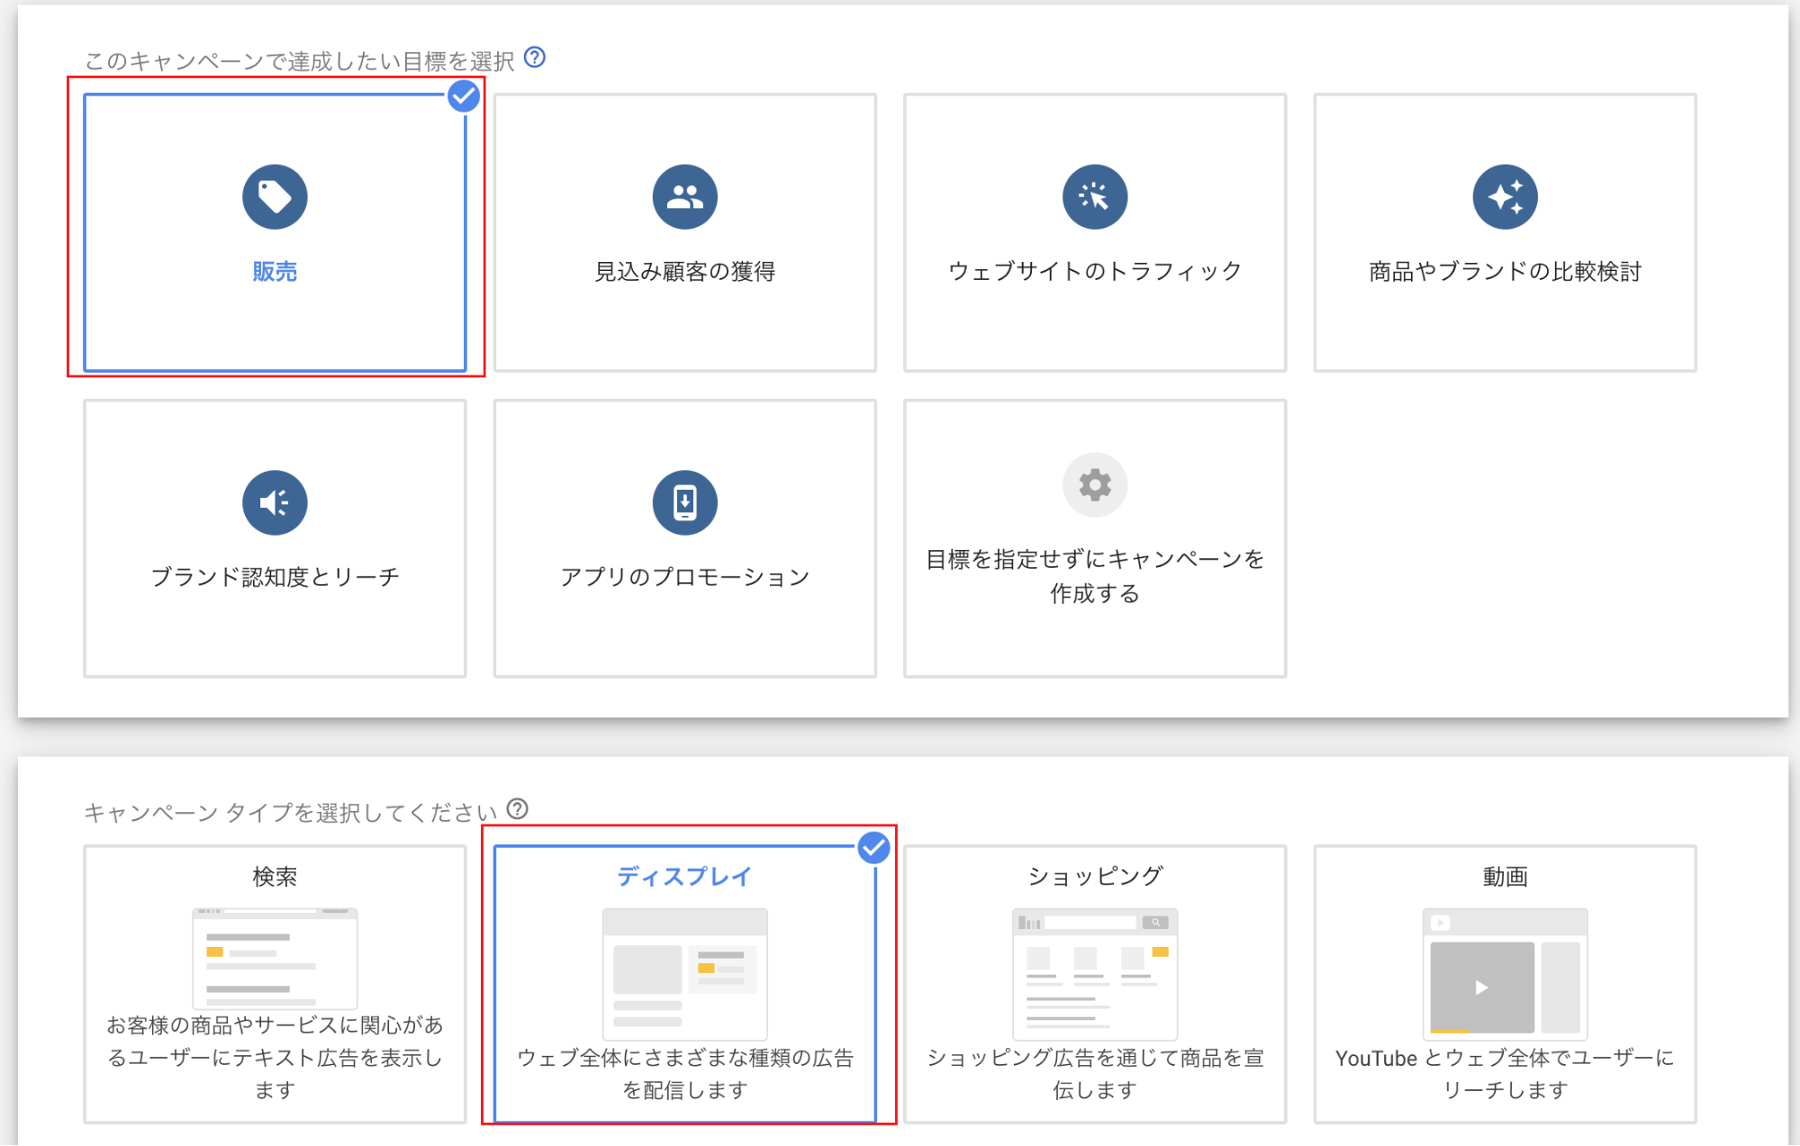Deselect the checkmark on 販売 goal
Image resolution: width=1800 pixels, height=1146 pixels.
[x=465, y=95]
